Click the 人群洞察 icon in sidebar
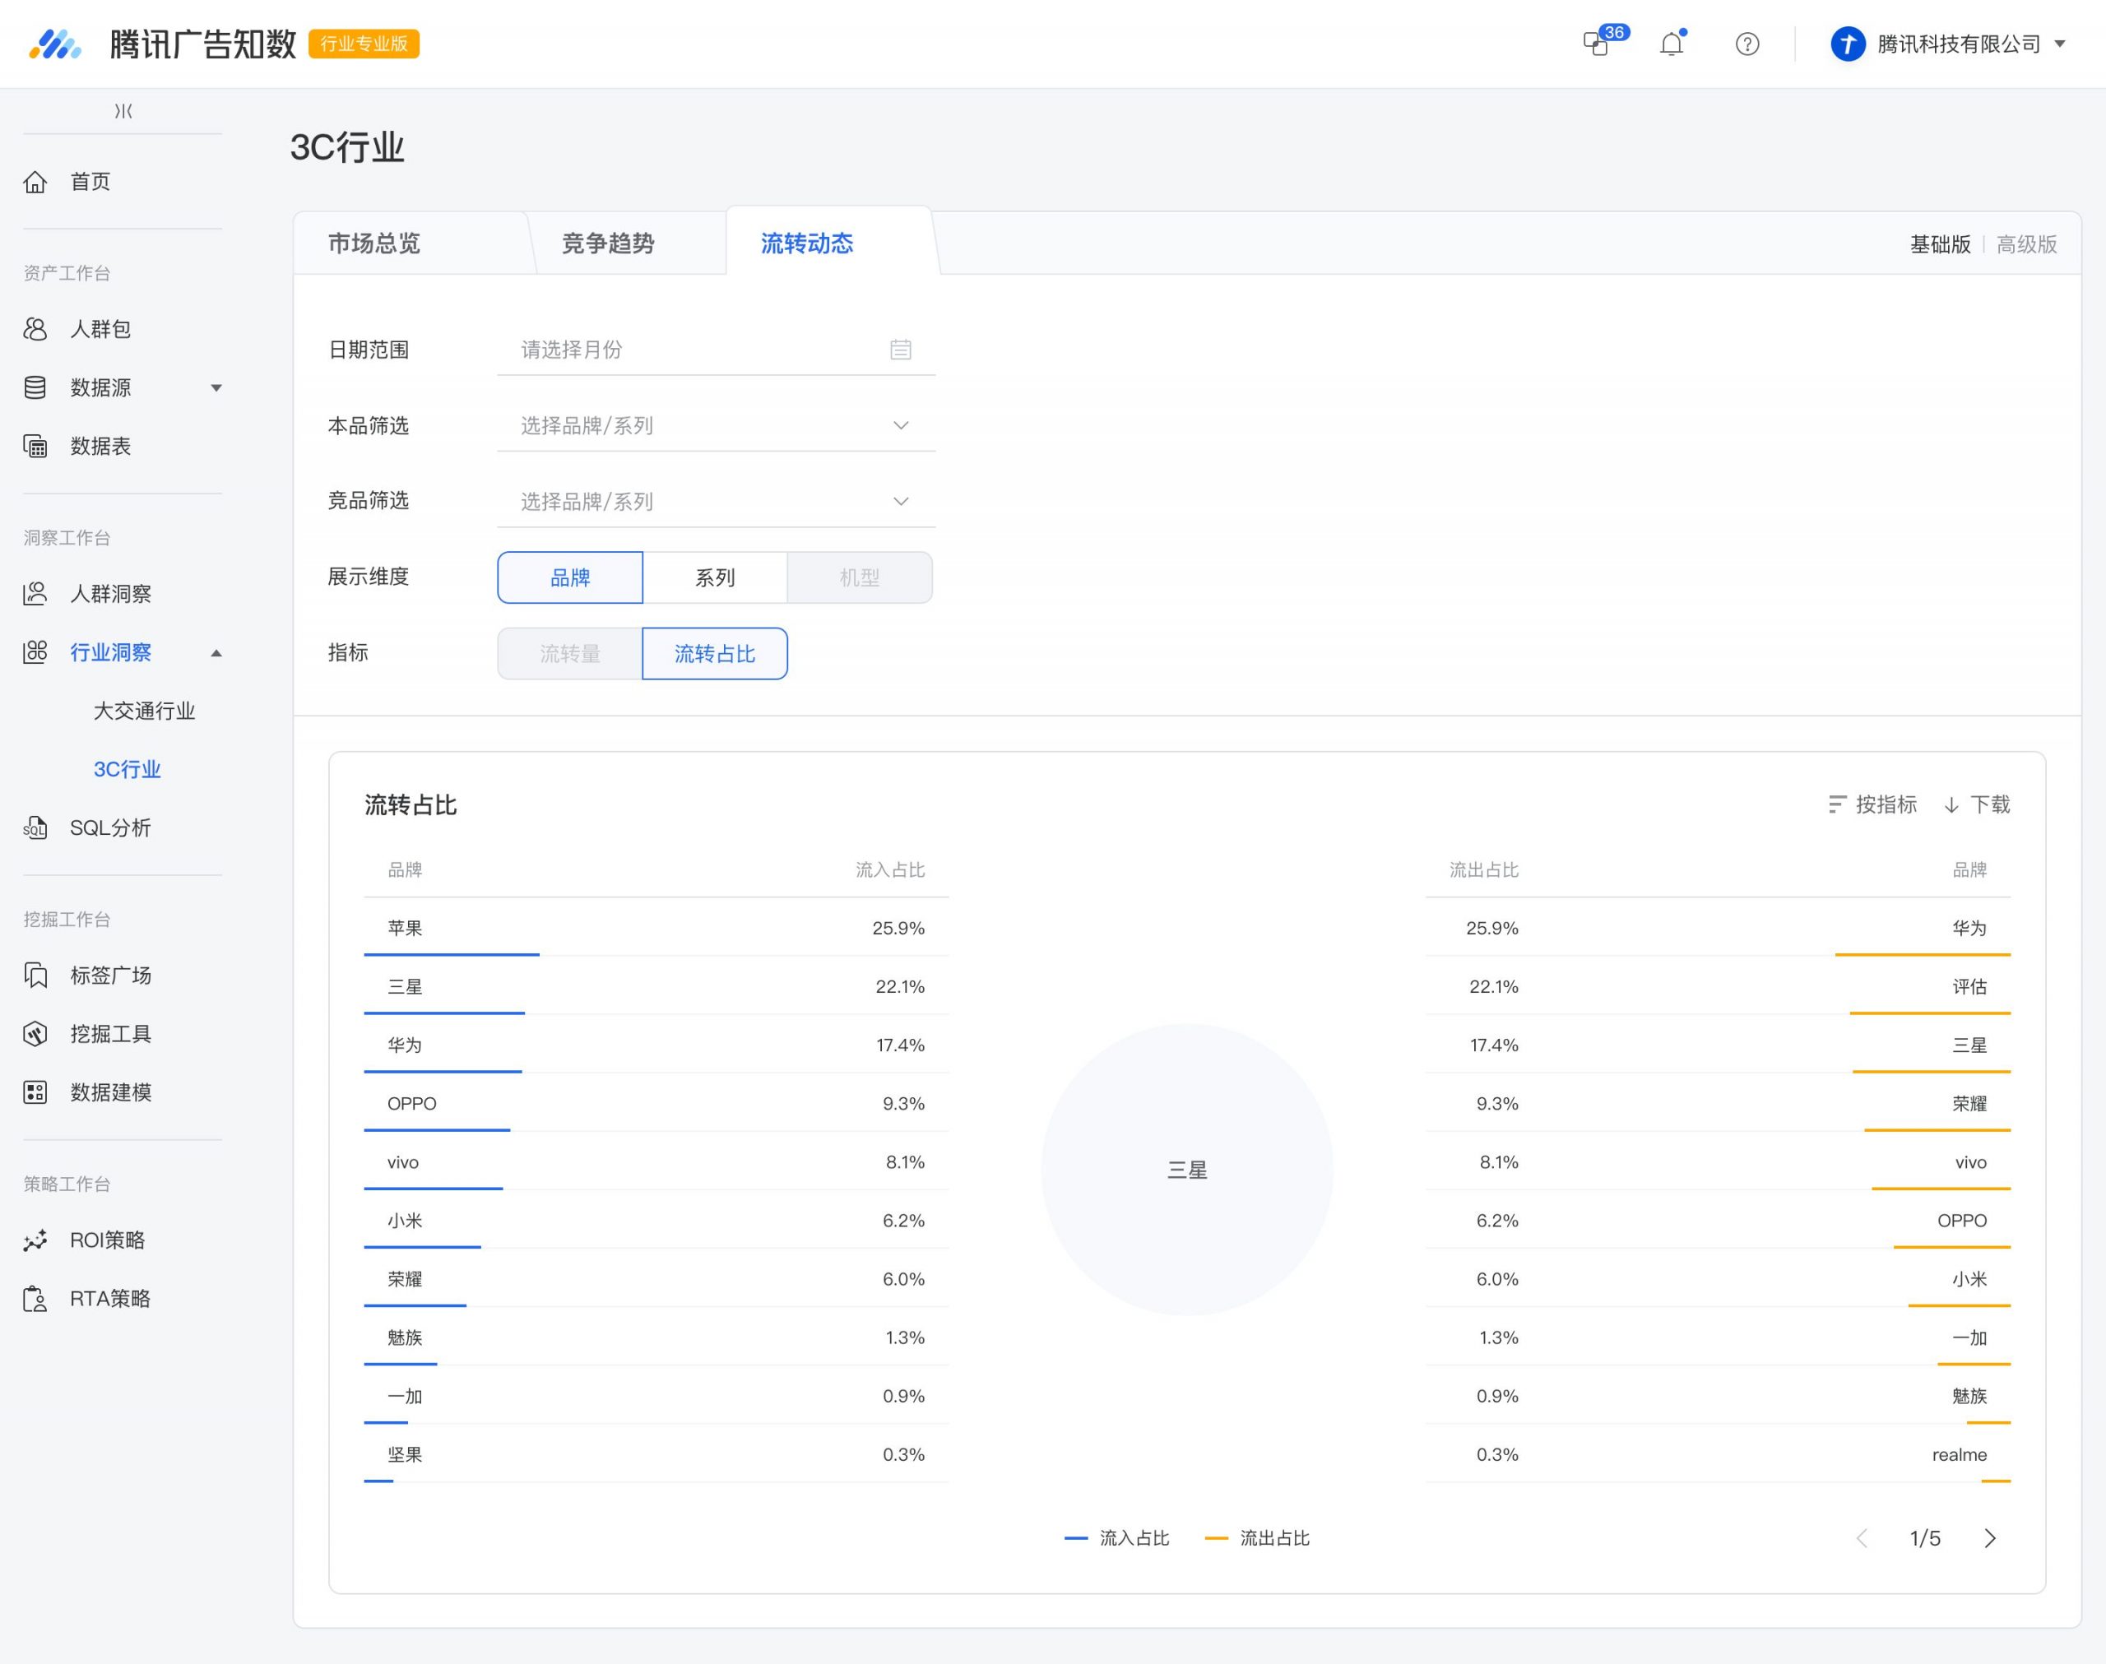This screenshot has width=2106, height=1664. pos(35,593)
